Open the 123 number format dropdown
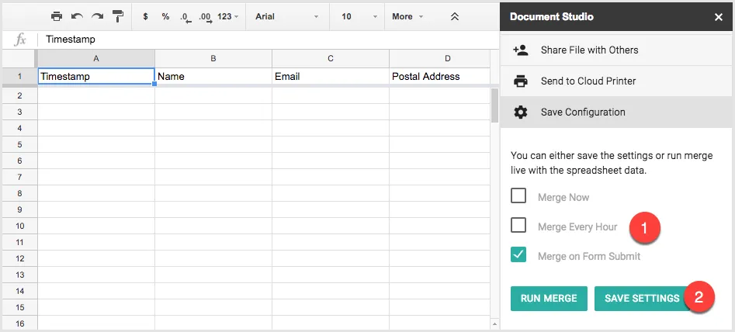This screenshot has width=735, height=332. 228,16
